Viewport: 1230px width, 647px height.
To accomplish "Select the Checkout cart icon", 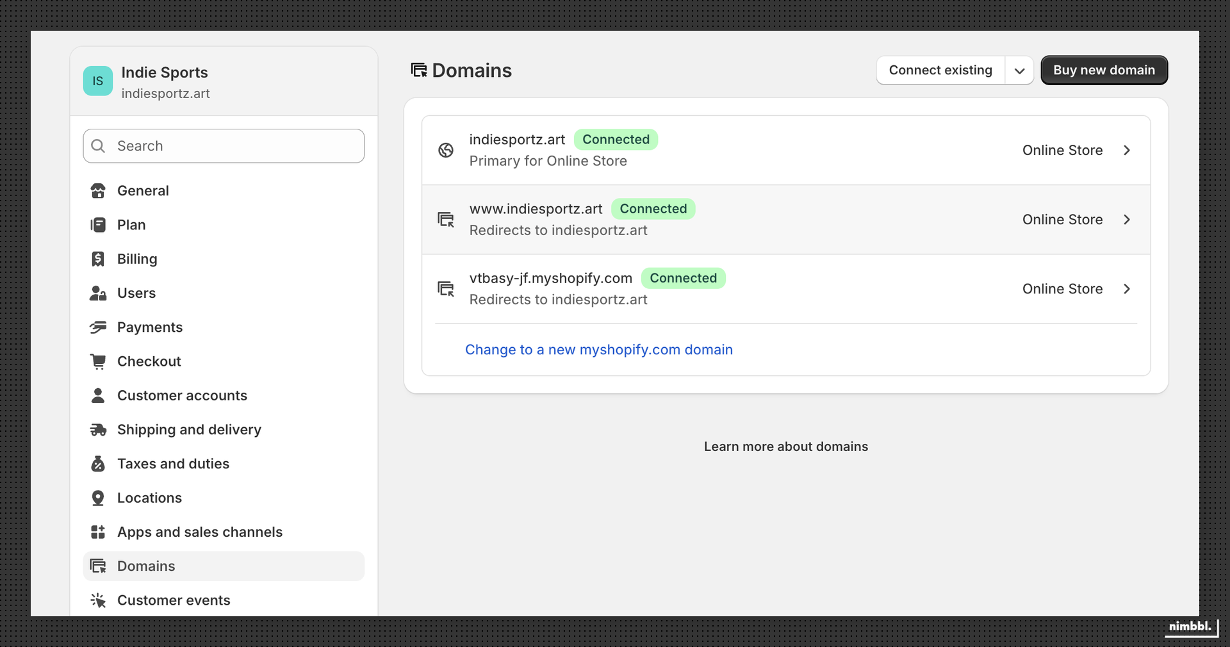I will coord(97,361).
